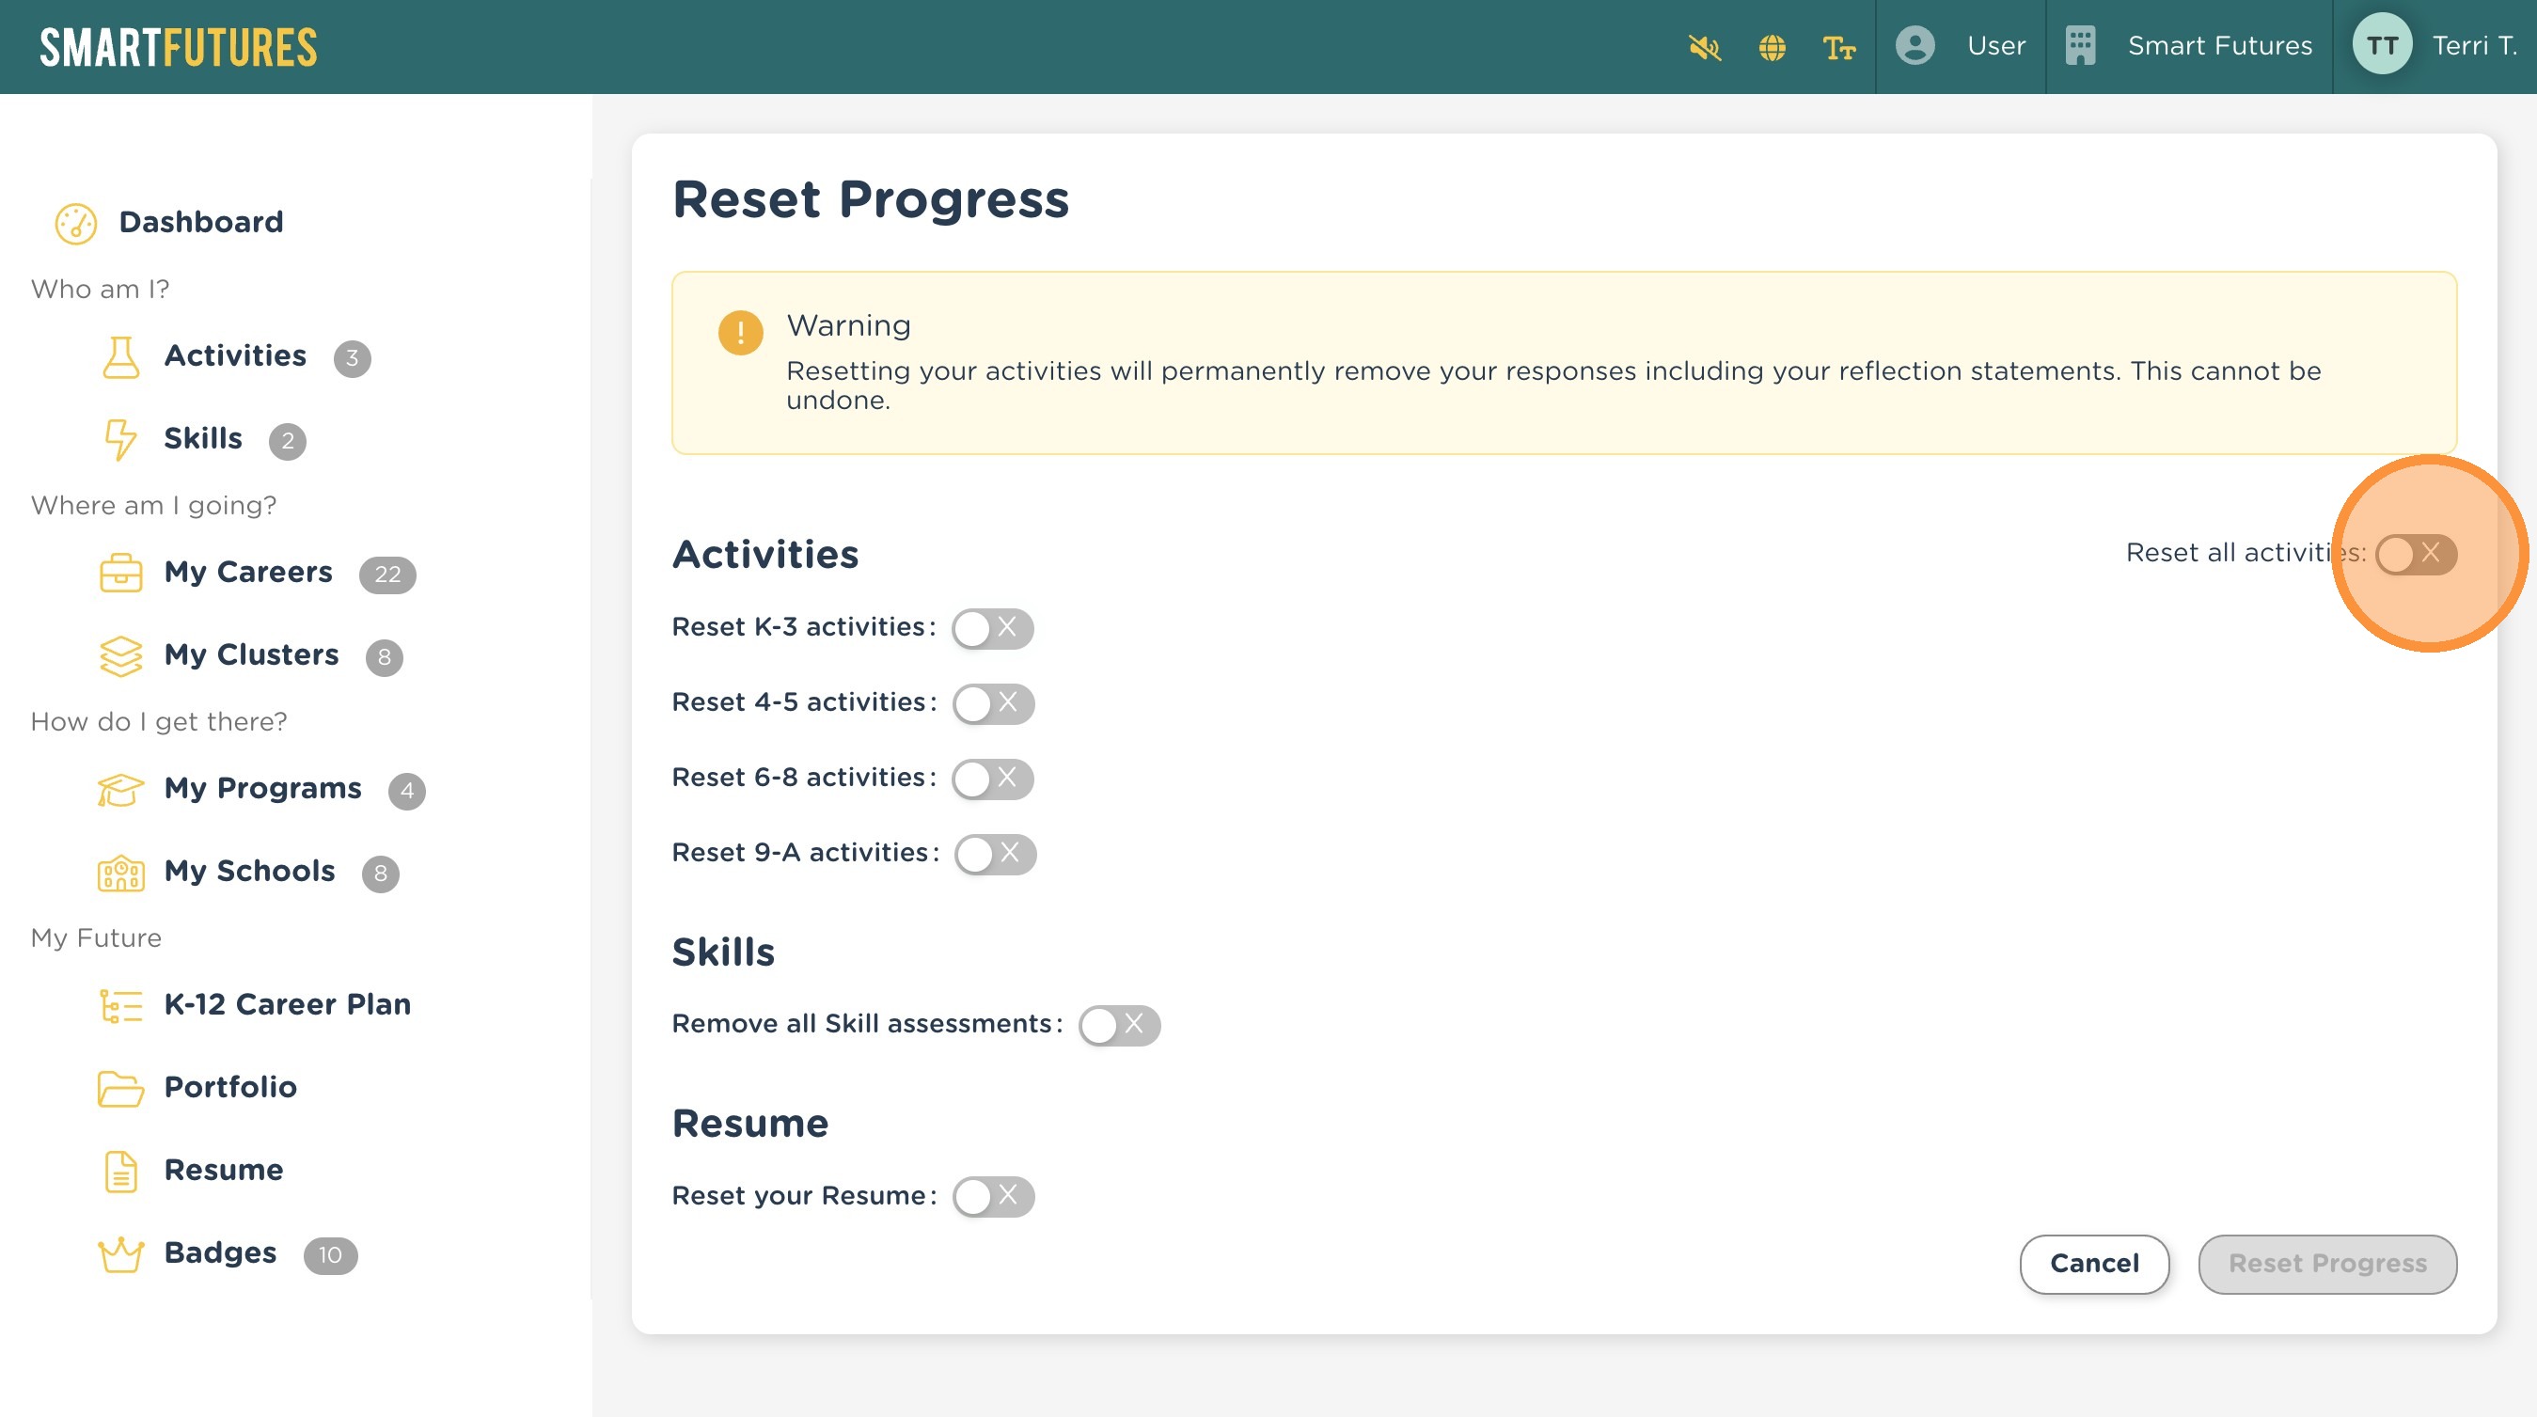Toggle Reset all activities switch
The image size is (2537, 1417).
click(x=2415, y=554)
